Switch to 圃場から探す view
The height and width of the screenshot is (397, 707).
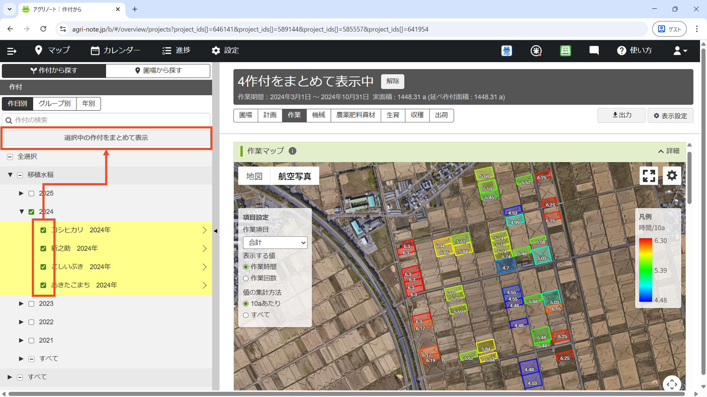coord(158,71)
